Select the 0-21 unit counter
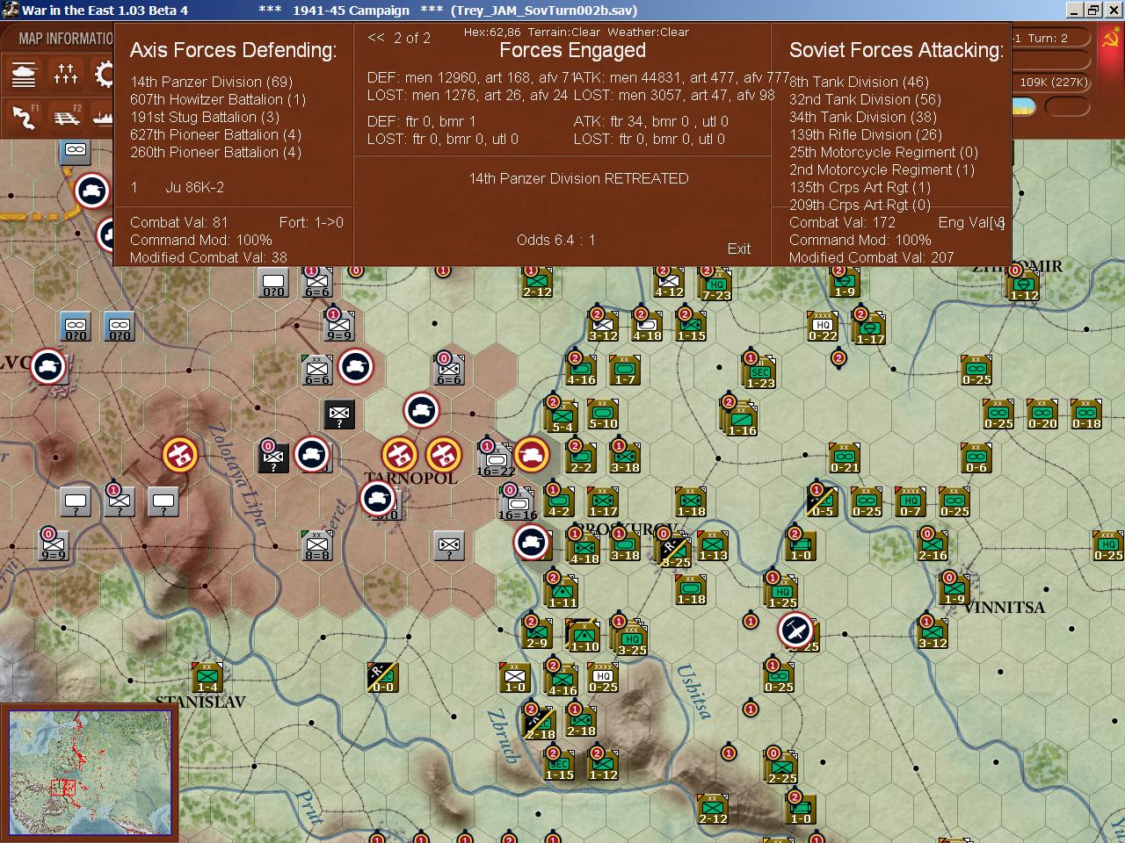Screen dimensions: 1125x843 pyautogui.click(x=845, y=457)
